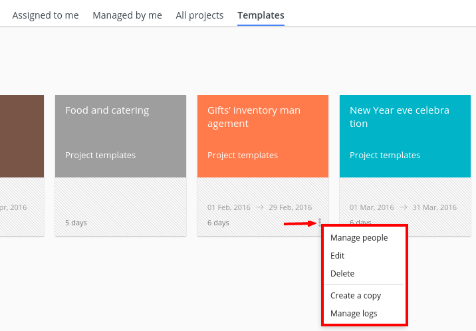Click Project templates on Food and catering card

tap(100, 156)
